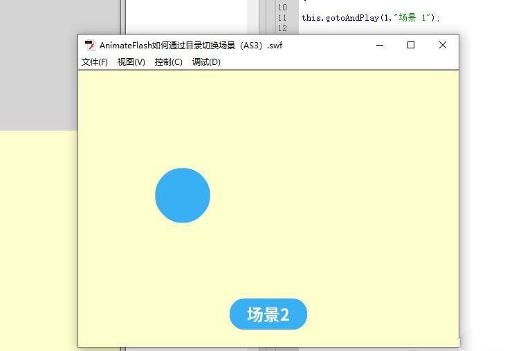Maximize the SWF preview window
The height and width of the screenshot is (351, 532).
pyautogui.click(x=411, y=46)
